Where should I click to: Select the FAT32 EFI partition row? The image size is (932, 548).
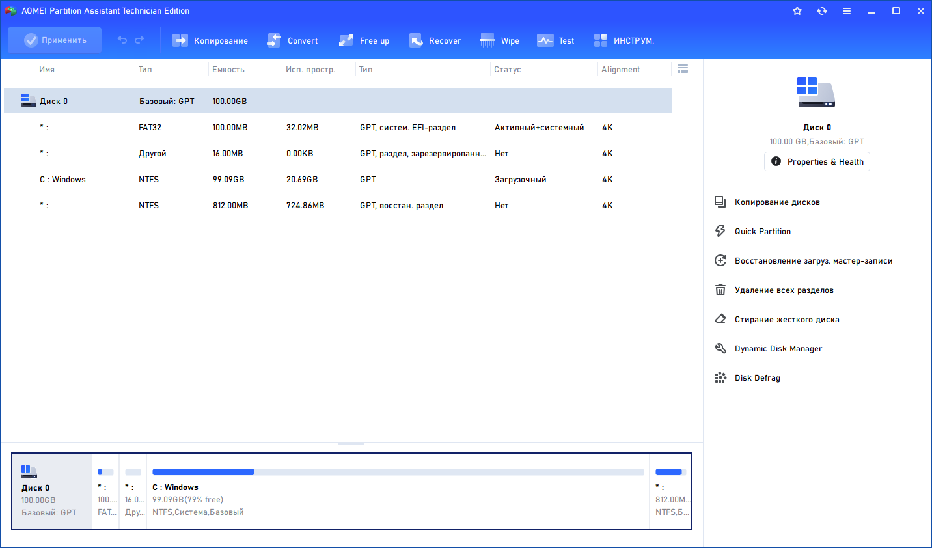click(338, 128)
